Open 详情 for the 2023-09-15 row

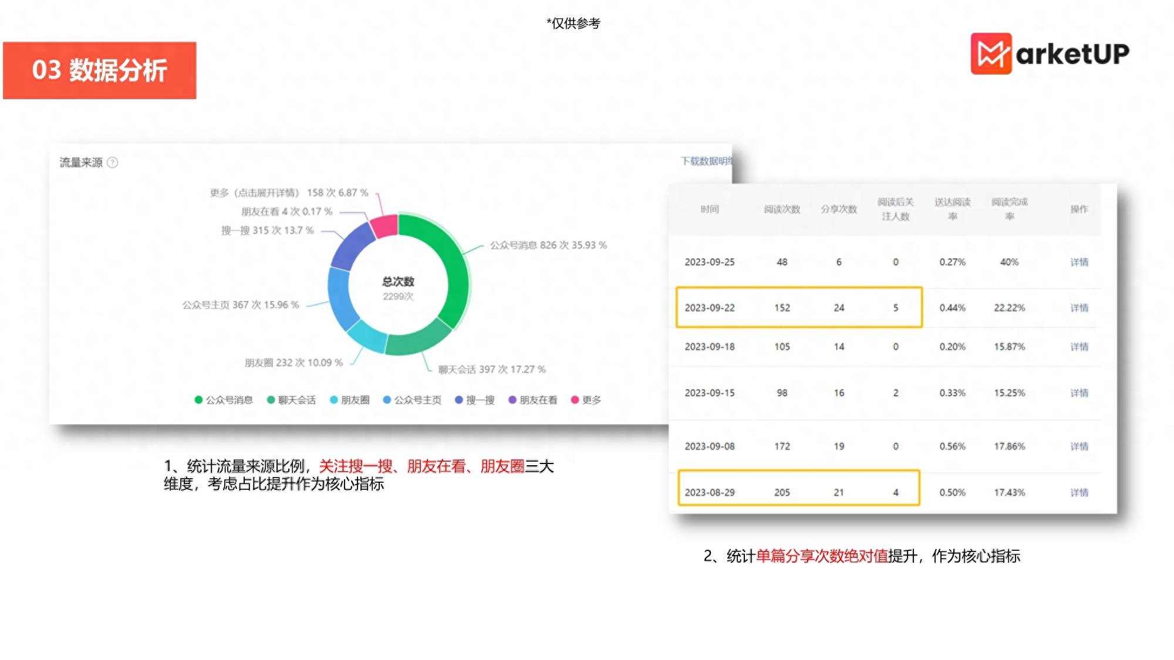click(1079, 393)
